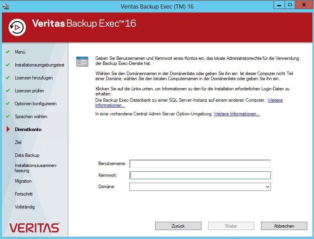Viewport: 314px width, 239px height.
Task: Select the Data Backup step
Action: tap(27, 155)
